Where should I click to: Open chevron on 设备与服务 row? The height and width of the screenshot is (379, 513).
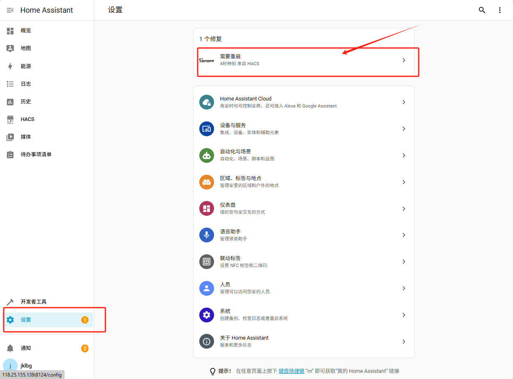(404, 129)
